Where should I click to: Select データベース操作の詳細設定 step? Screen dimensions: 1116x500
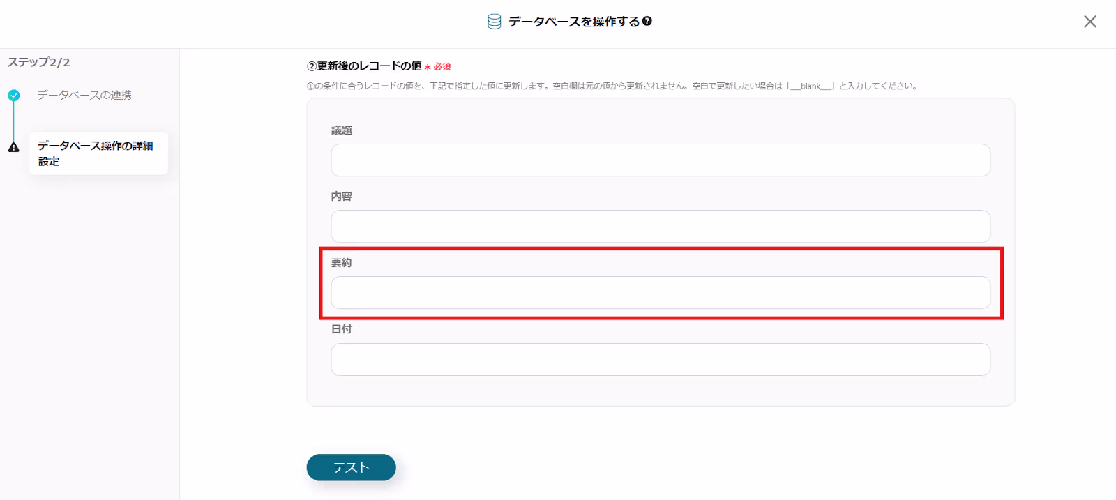pyautogui.click(x=98, y=153)
